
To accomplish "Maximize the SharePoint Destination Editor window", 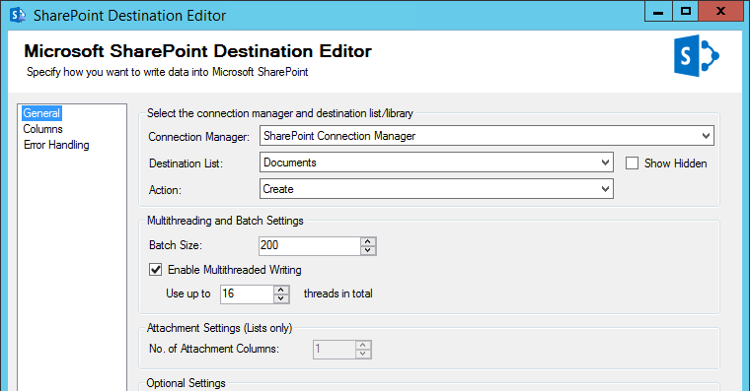I will (x=686, y=11).
